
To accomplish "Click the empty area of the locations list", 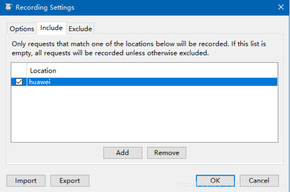I will point(144,114).
